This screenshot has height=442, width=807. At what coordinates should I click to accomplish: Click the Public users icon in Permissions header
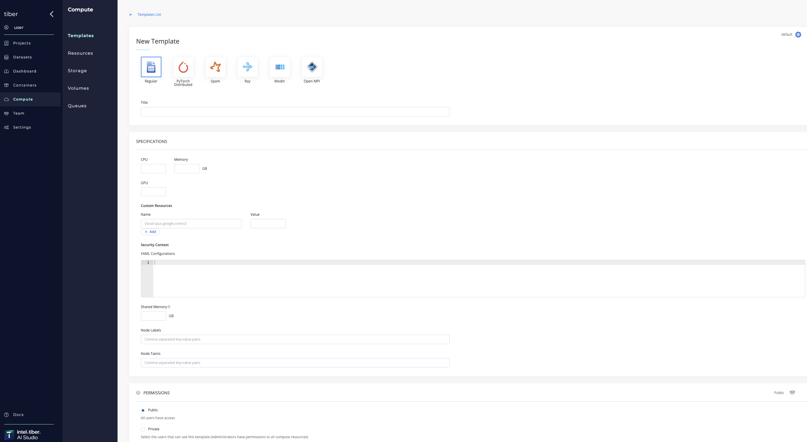click(792, 393)
